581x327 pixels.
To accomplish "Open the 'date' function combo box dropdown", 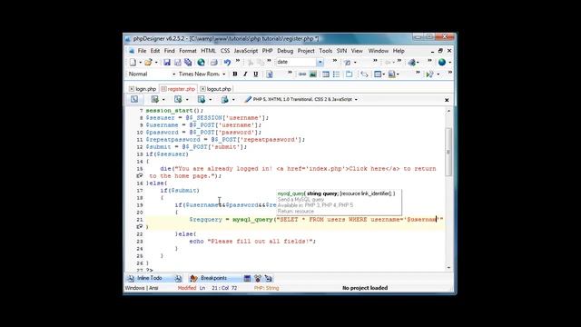I will point(320,63).
